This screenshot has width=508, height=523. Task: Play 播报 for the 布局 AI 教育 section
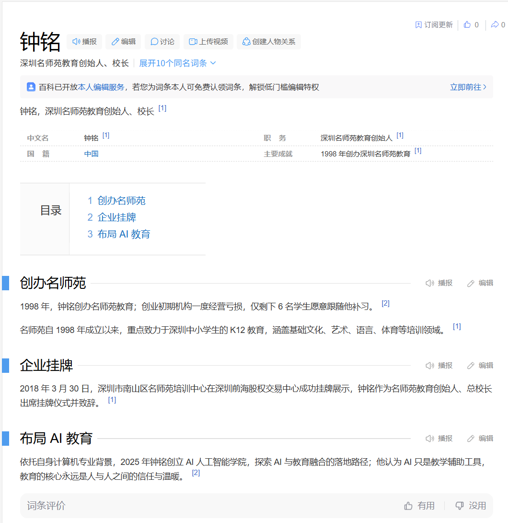[x=439, y=439]
